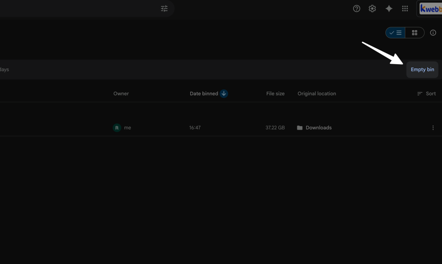View file details with the info icon
The width and height of the screenshot is (442, 264).
(x=433, y=32)
